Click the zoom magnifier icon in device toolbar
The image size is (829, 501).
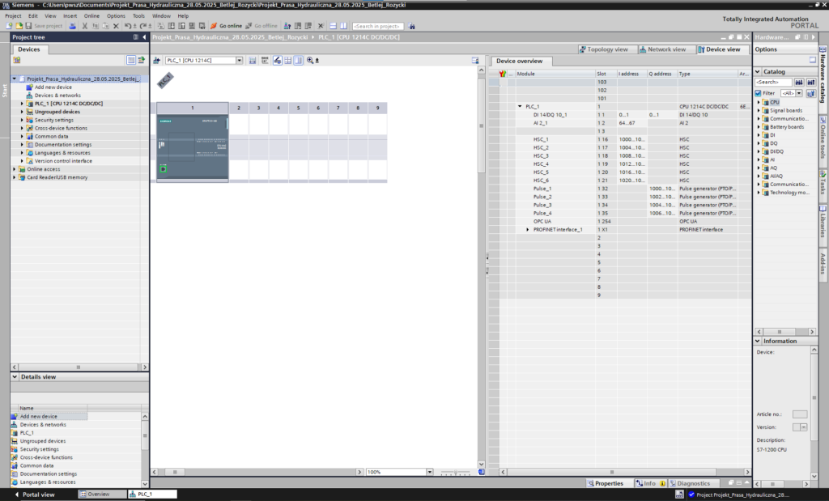pos(310,60)
